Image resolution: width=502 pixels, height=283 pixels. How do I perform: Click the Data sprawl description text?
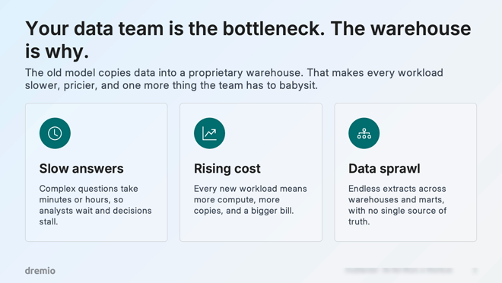pos(397,205)
